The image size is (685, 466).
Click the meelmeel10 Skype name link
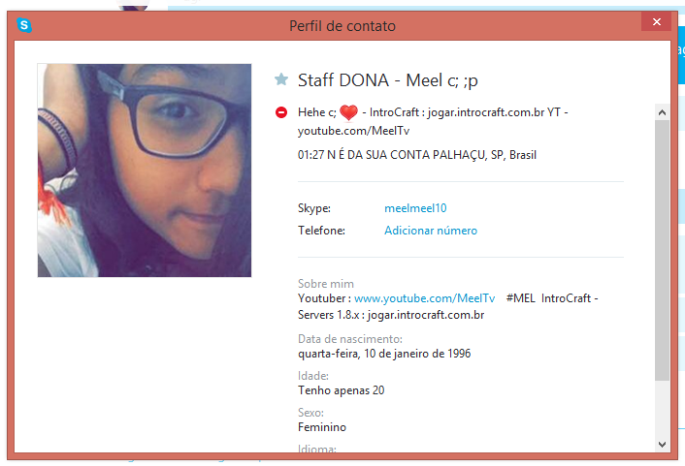coord(415,208)
